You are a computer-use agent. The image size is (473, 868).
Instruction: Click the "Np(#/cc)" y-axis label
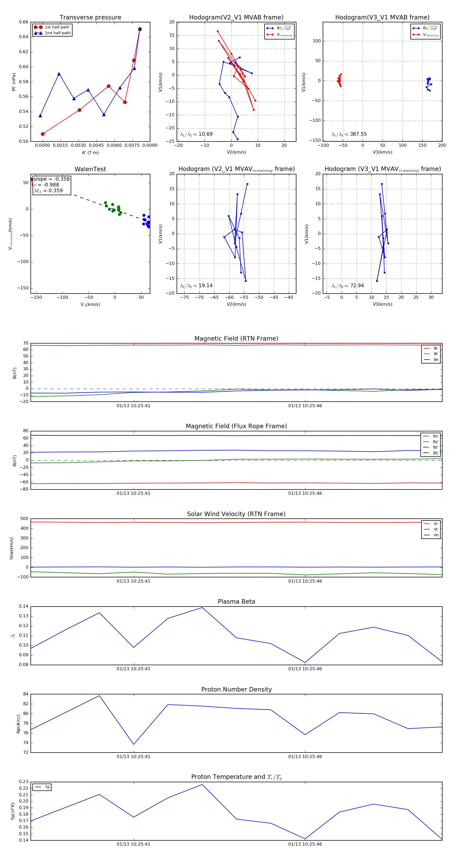(x=18, y=724)
